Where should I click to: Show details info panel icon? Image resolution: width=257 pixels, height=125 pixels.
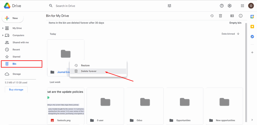coord(241,16)
